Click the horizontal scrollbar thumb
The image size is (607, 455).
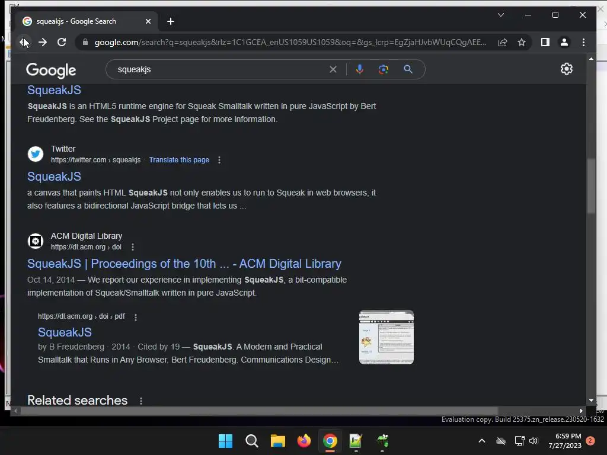coord(258,411)
